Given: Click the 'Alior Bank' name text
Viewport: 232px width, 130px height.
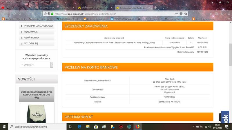Looking at the screenshot, I should tap(169, 79).
